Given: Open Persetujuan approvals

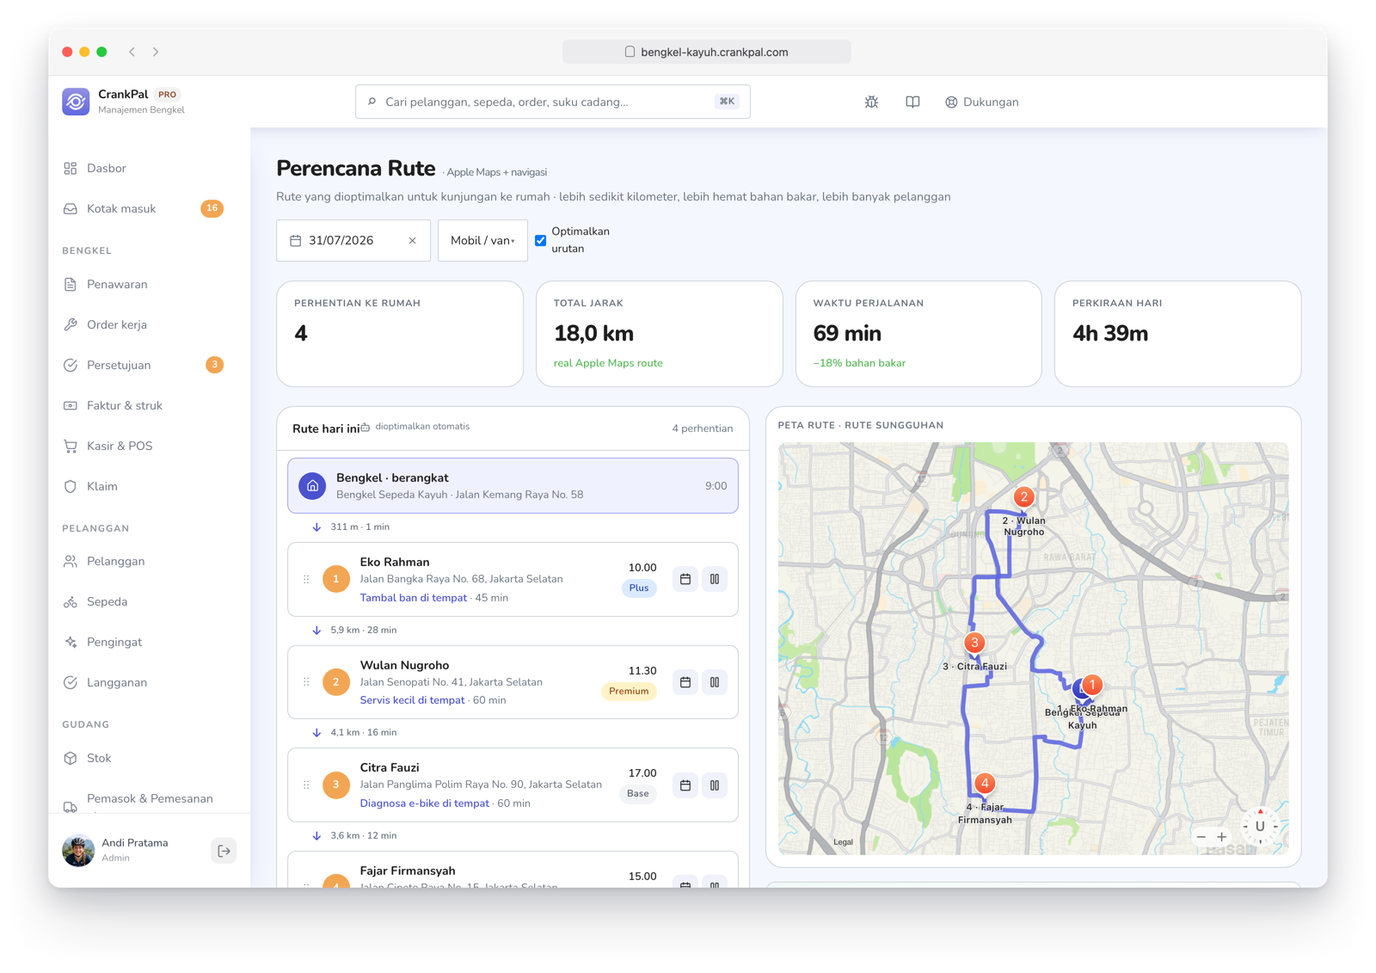Looking at the screenshot, I should pyautogui.click(x=143, y=366).
